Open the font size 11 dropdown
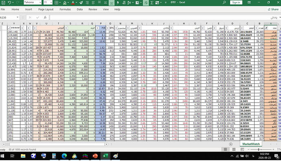The image size is (281, 161). point(51,2)
